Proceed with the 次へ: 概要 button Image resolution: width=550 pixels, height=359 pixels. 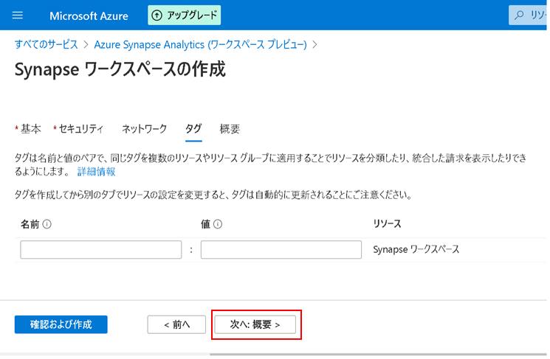[x=255, y=324]
